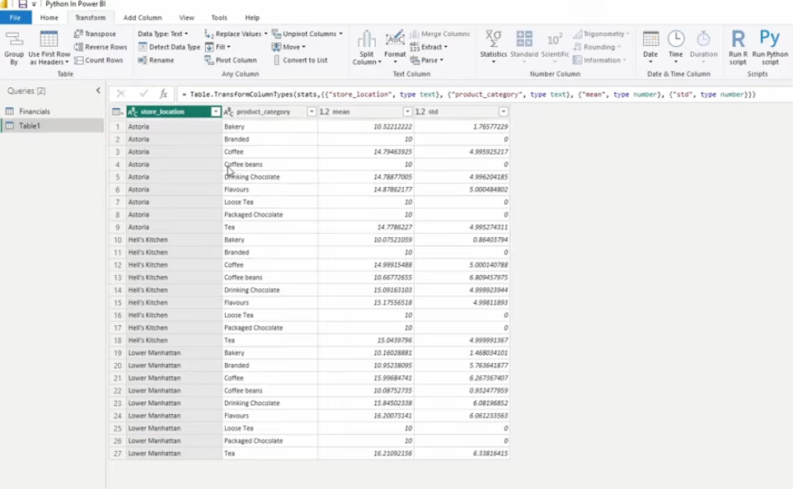The width and height of the screenshot is (793, 489).
Task: Open the File tab
Action: point(16,17)
